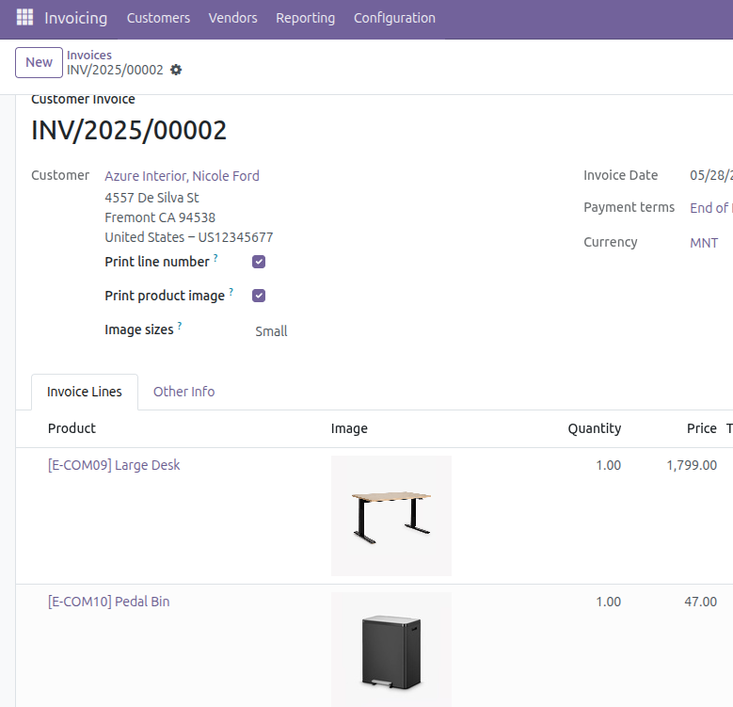Click the Pedal Bin quantity 1.00
733x707 pixels.
[x=608, y=602]
